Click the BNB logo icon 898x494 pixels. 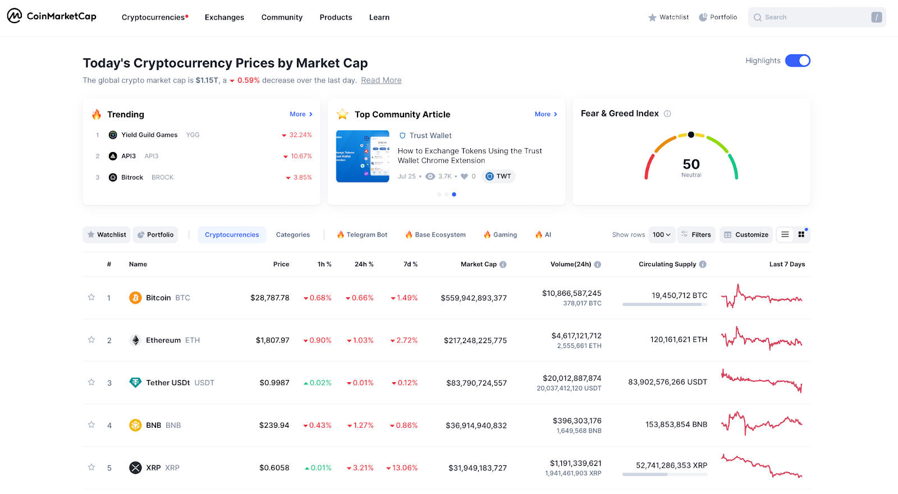(135, 425)
